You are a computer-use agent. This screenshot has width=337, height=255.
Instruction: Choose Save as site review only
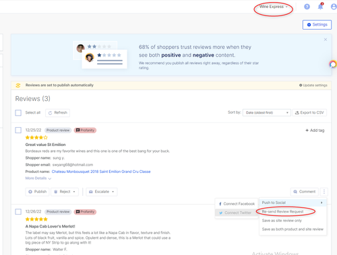click(x=282, y=221)
